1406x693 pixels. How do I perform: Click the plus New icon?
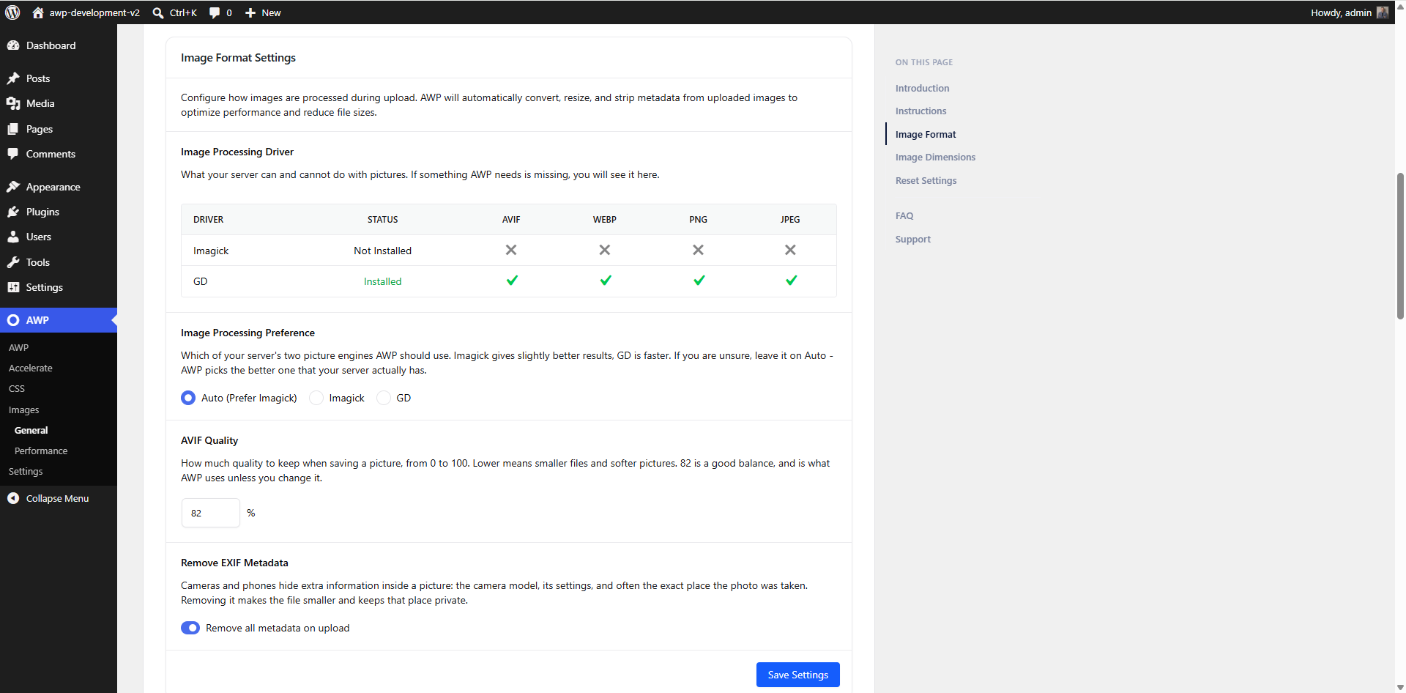[x=250, y=12]
